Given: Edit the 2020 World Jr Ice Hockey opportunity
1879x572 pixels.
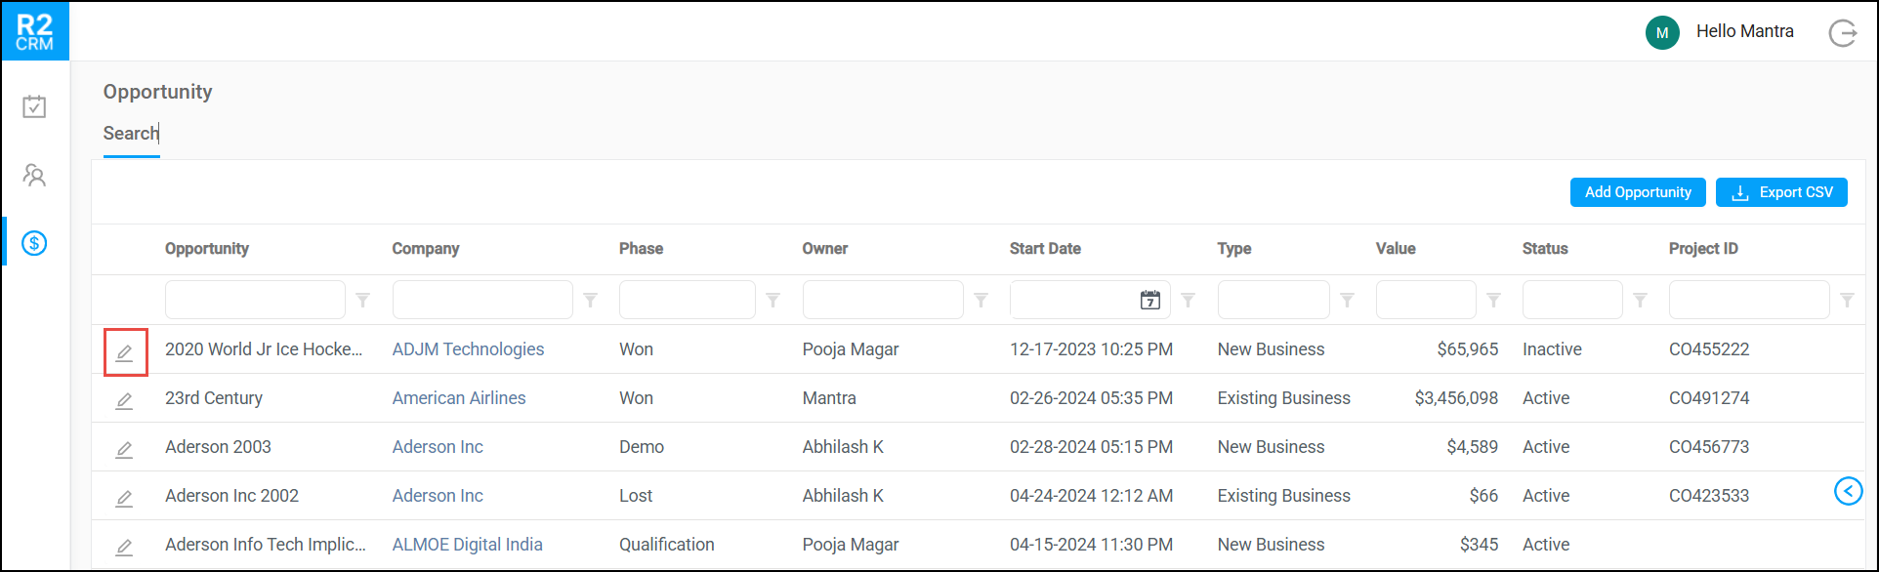Looking at the screenshot, I should [125, 352].
